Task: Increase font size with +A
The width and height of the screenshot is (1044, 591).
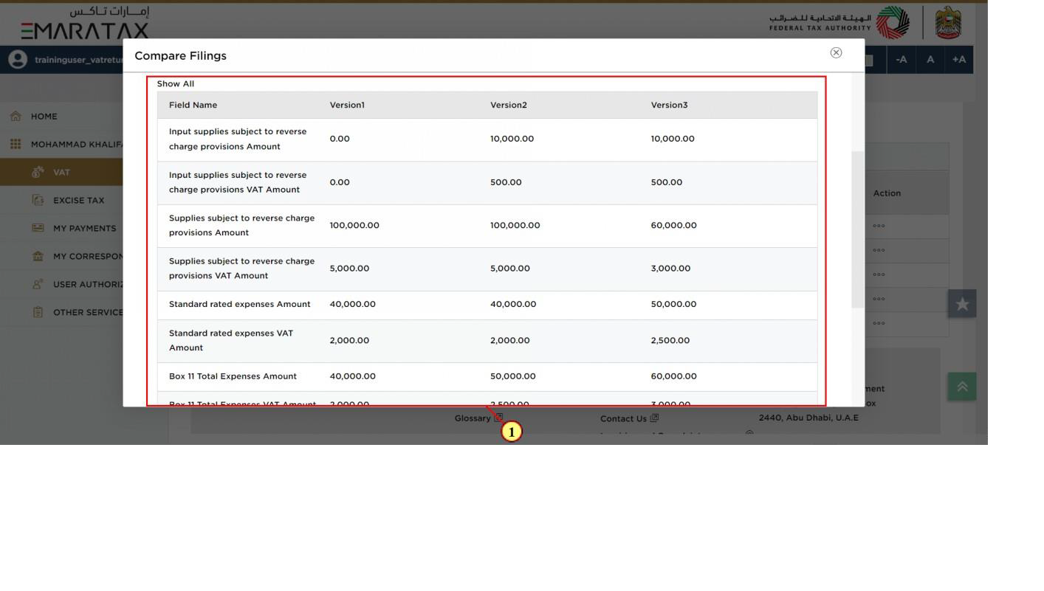Action: (x=959, y=60)
